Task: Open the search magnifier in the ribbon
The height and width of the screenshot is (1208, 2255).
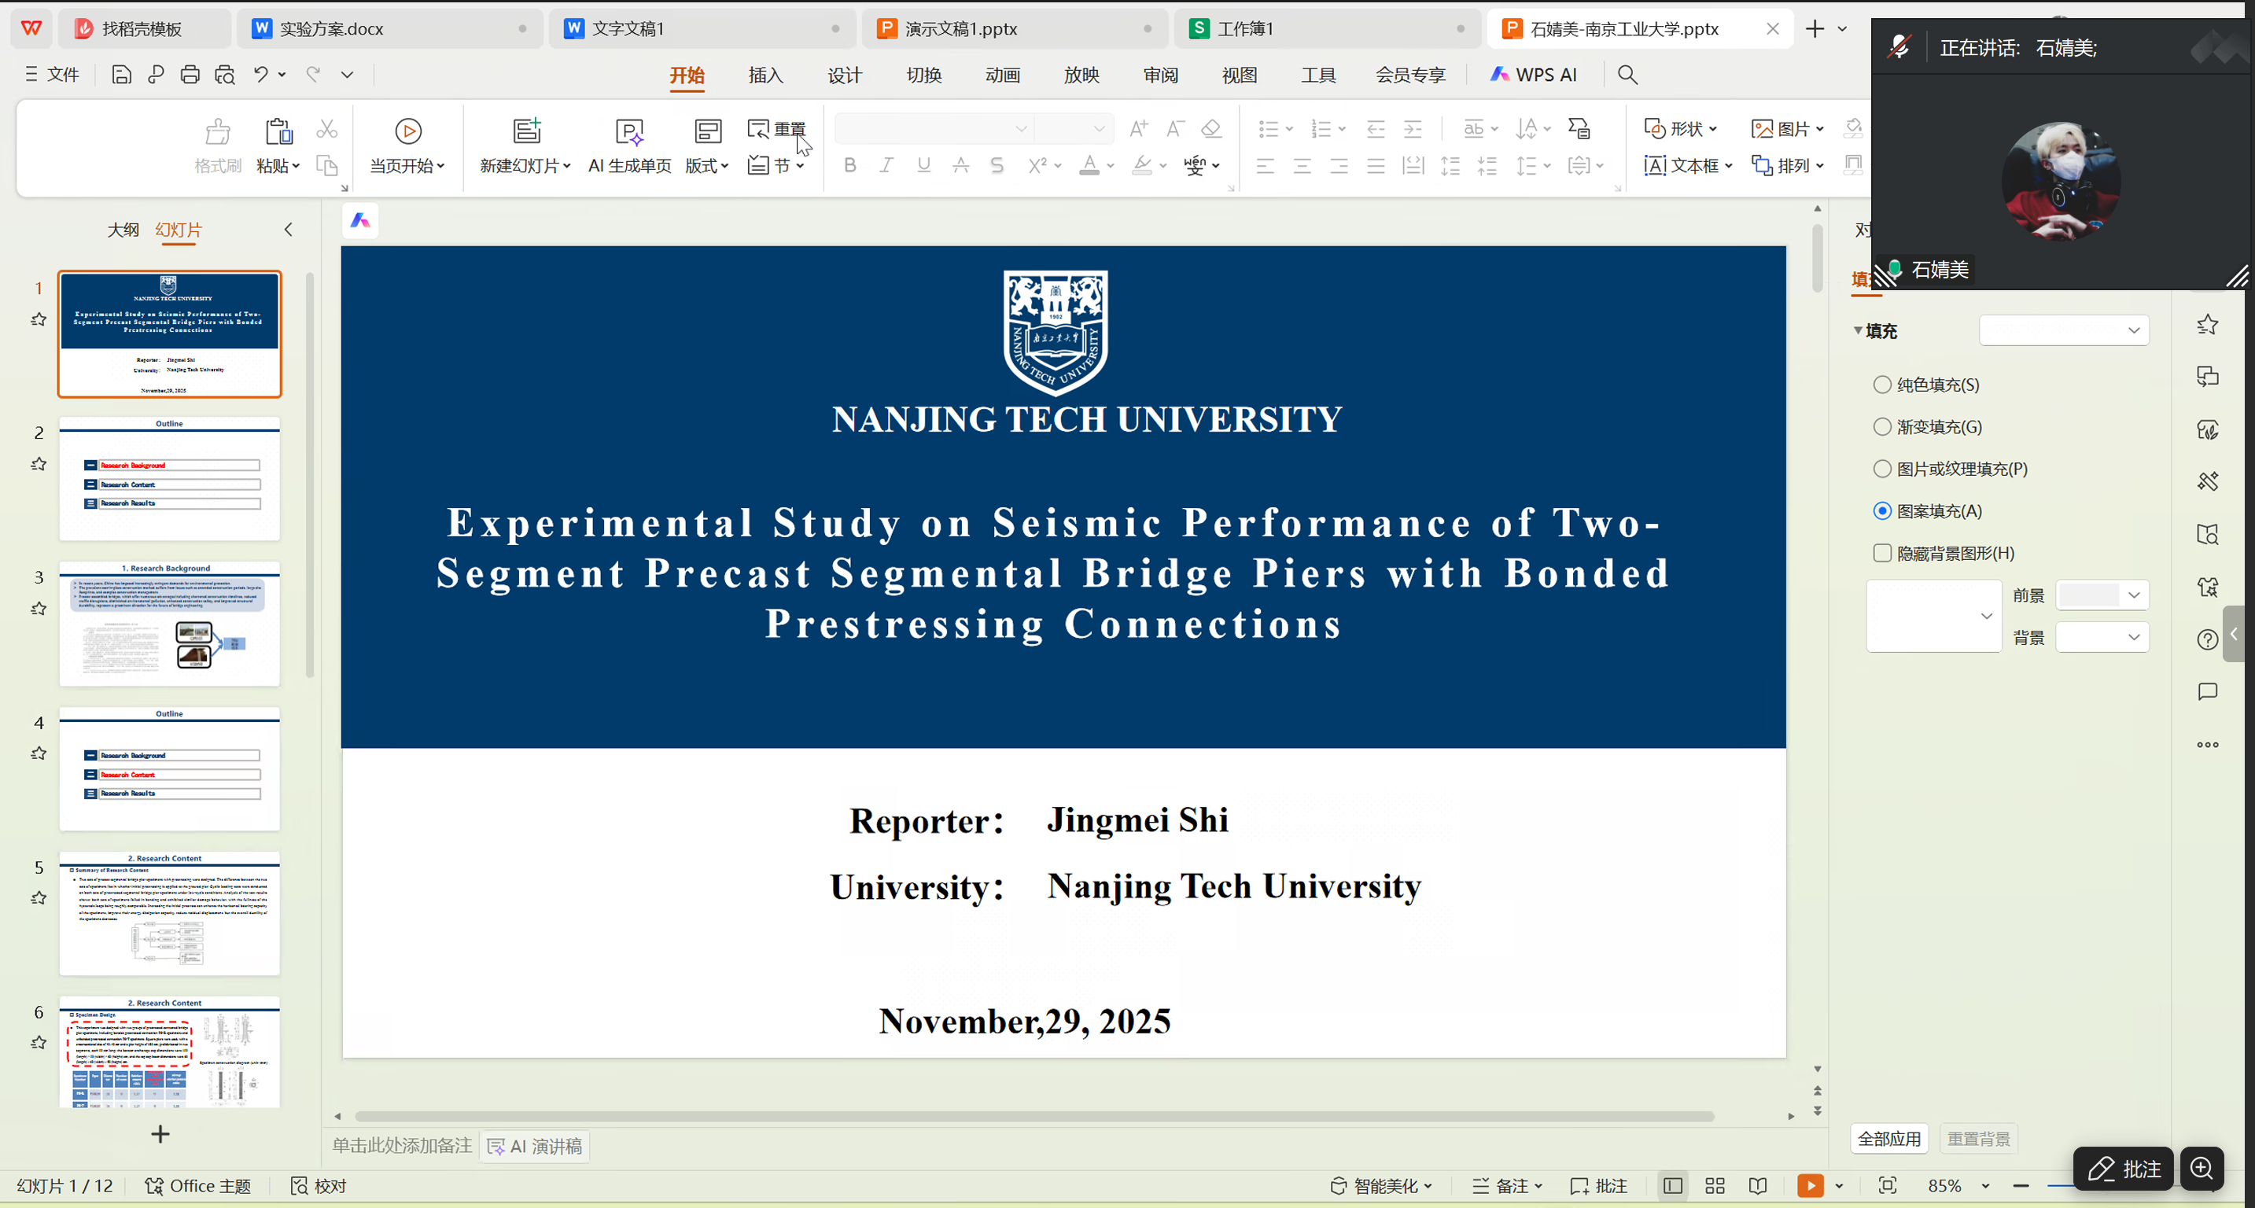Action: coord(1627,75)
